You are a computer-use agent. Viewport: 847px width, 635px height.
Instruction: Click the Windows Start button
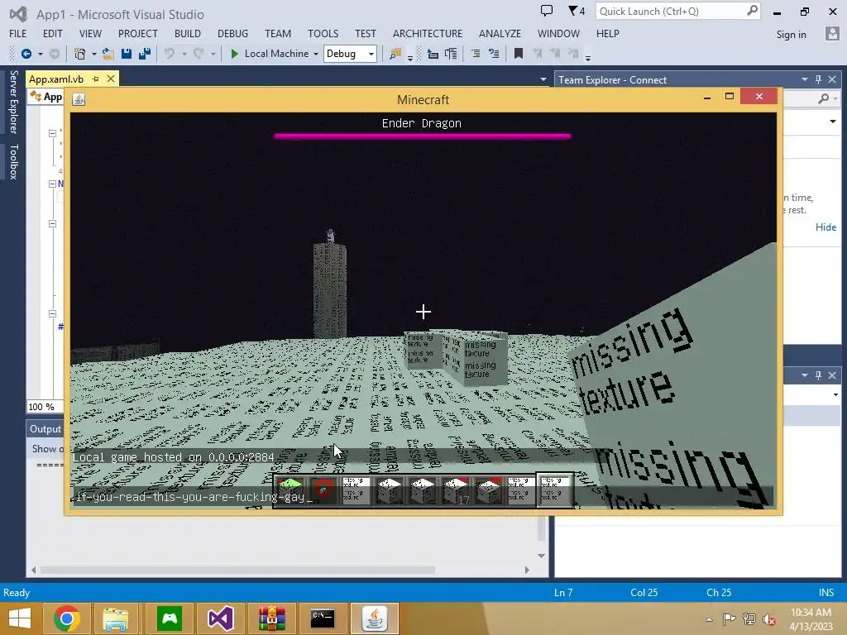[x=20, y=618]
